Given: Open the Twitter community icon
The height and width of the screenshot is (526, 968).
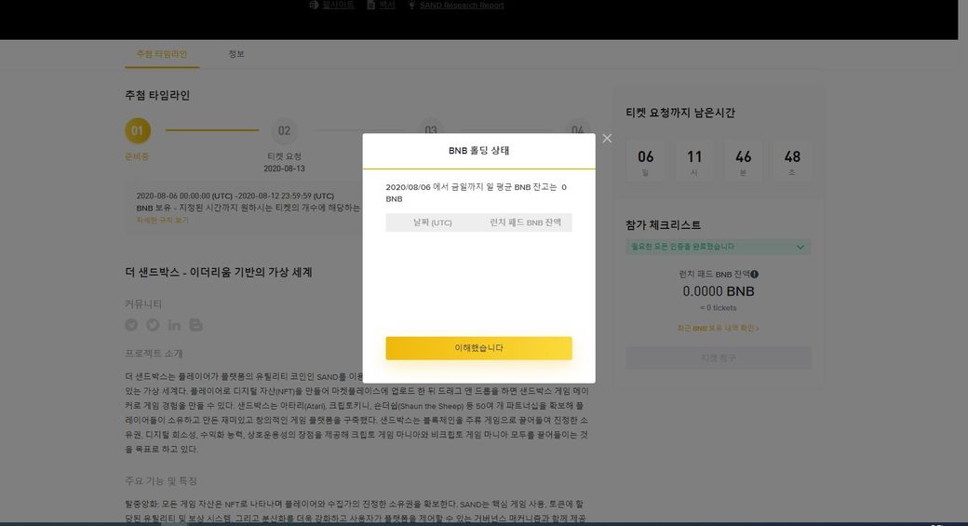Looking at the screenshot, I should click(x=153, y=325).
